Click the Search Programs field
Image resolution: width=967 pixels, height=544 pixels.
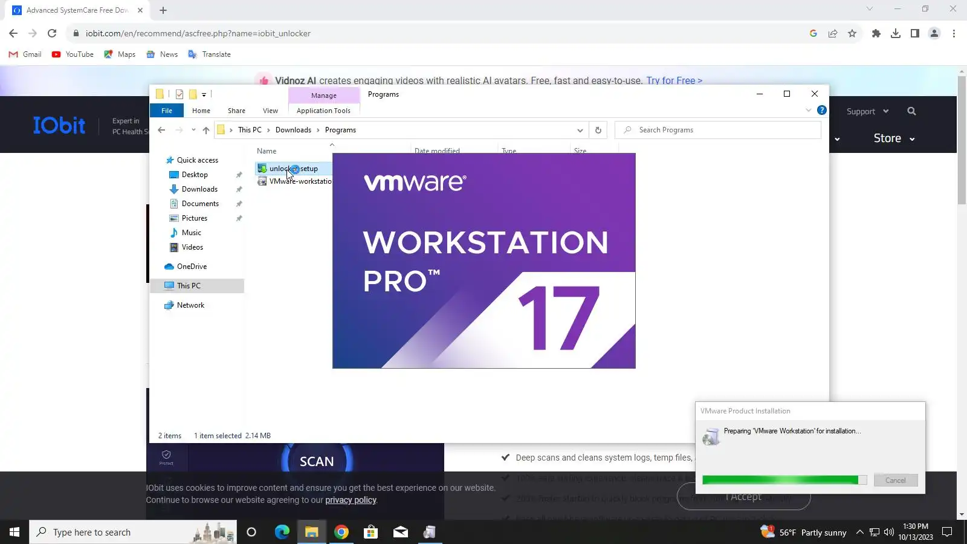718,130
